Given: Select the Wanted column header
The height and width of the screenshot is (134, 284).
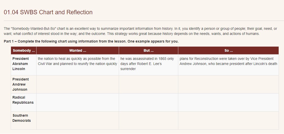Looking at the screenshot, I should point(78,50).
